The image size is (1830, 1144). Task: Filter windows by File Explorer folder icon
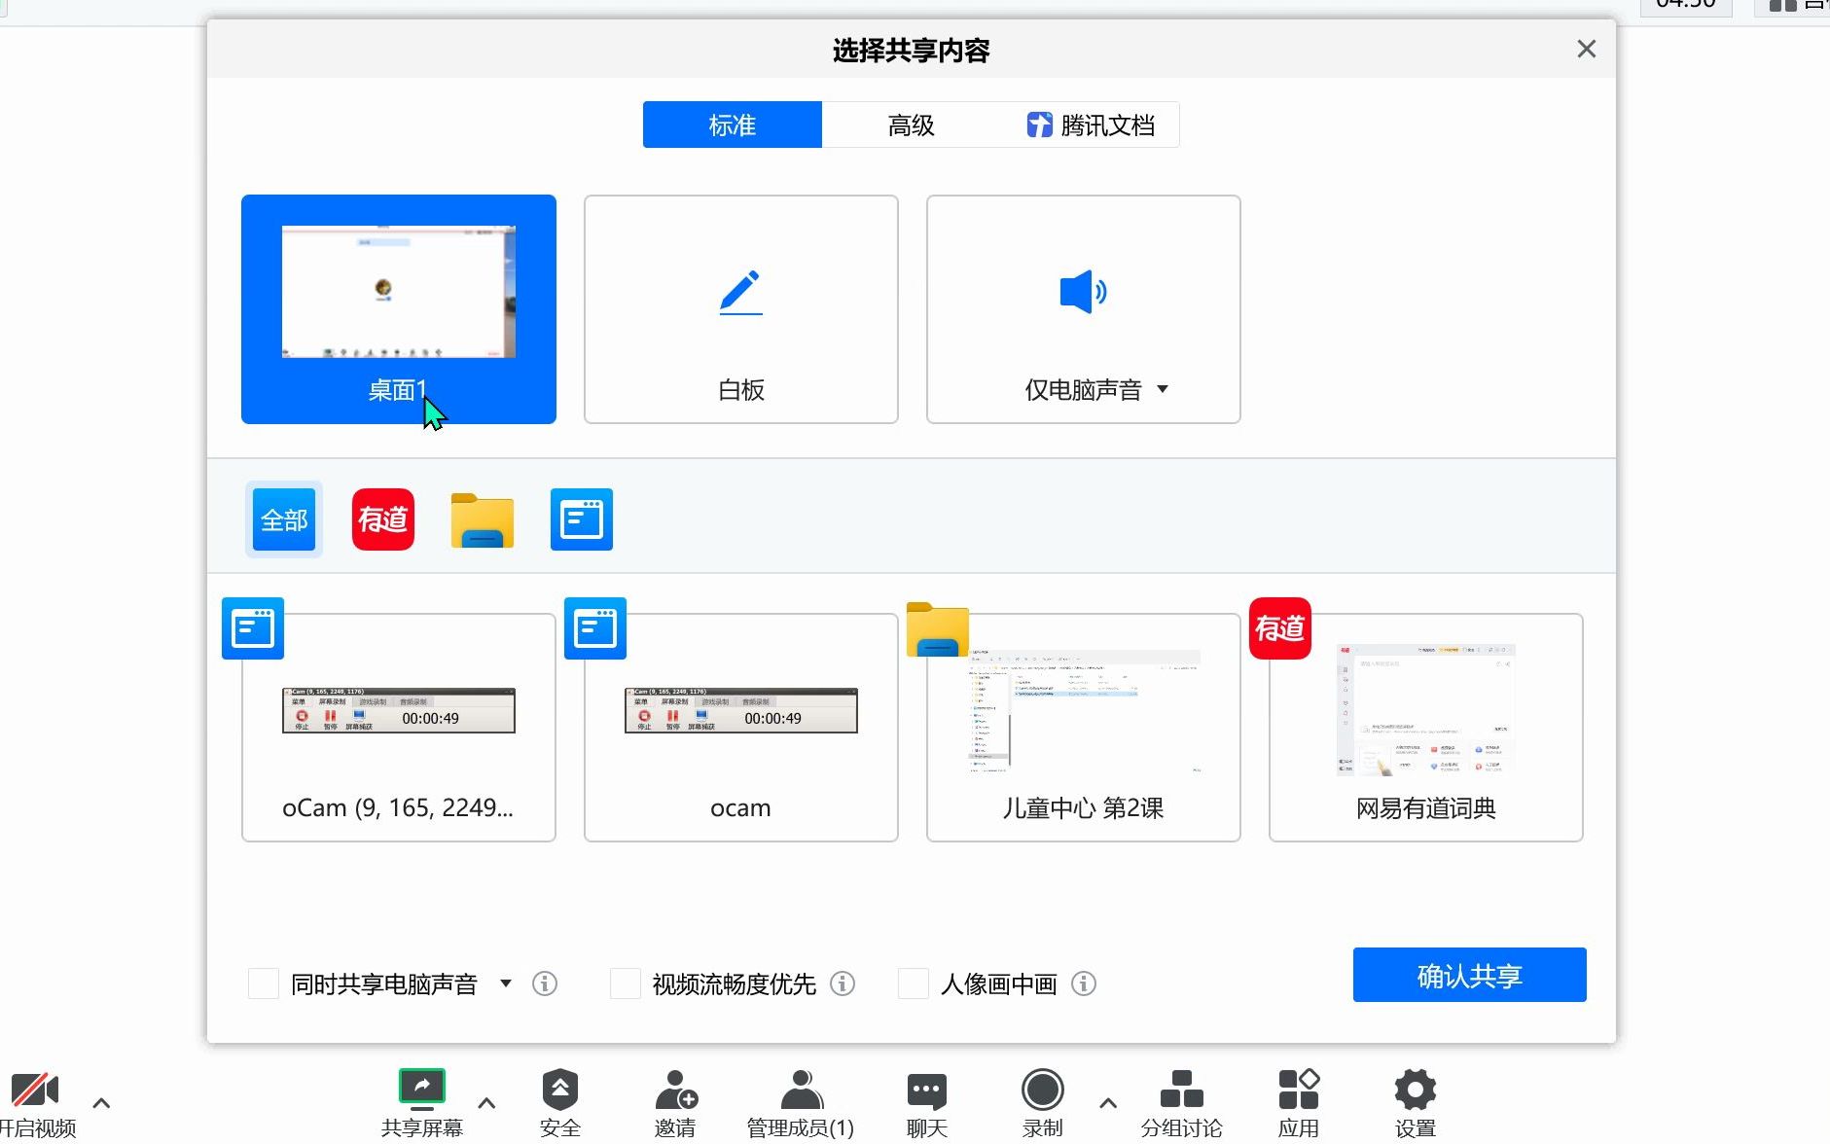tap(483, 520)
